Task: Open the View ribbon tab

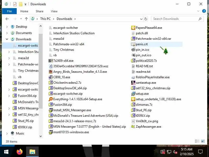Action: tap(54, 11)
